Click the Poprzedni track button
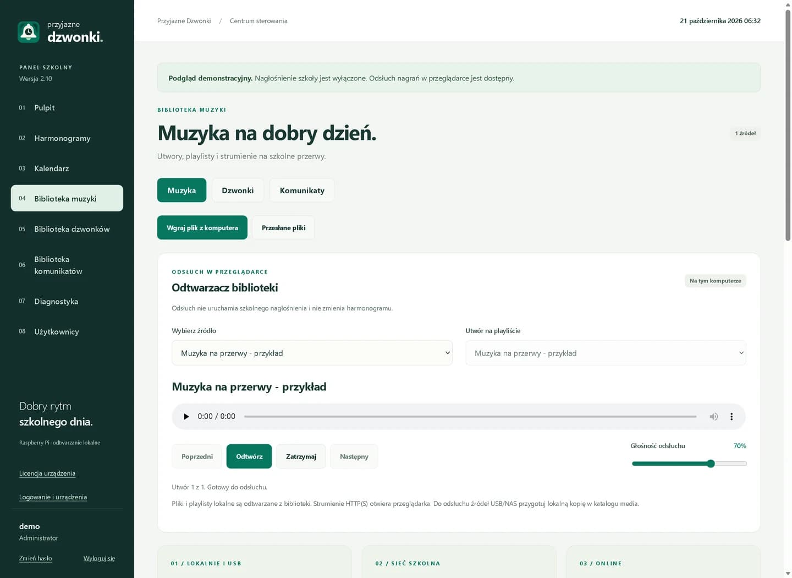Viewport: 792px width, 578px height. point(197,456)
